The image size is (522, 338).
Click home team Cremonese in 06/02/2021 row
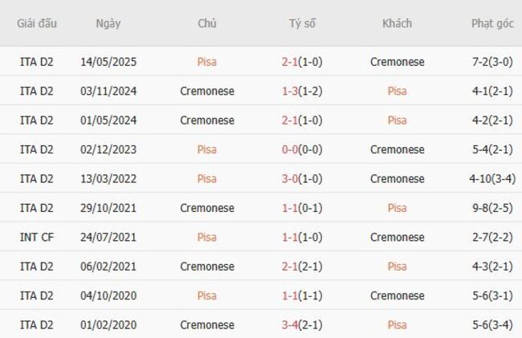pos(207,267)
